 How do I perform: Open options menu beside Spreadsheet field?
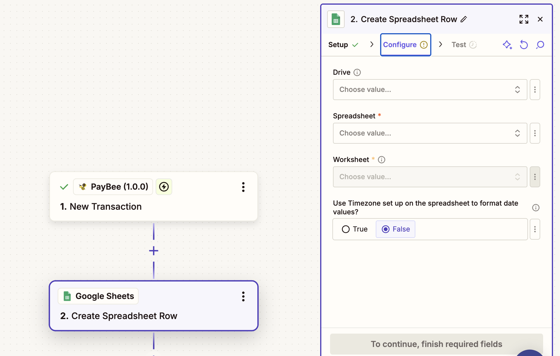pyautogui.click(x=535, y=133)
